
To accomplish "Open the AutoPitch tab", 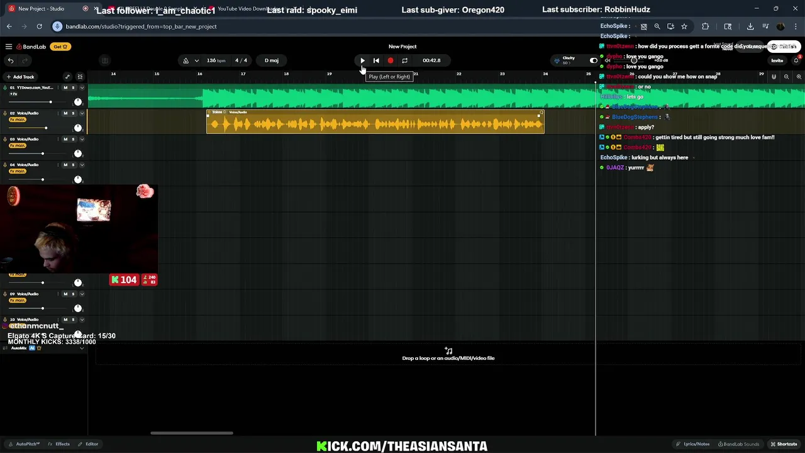I will [24, 444].
